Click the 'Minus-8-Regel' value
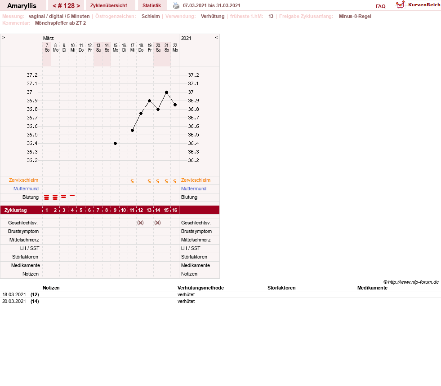This screenshot has height=386, width=441. point(355,16)
